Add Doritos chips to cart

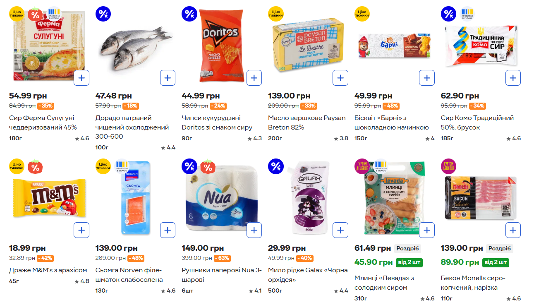point(254,78)
